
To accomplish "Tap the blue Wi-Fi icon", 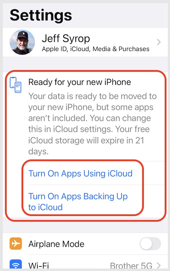I will (16, 264).
